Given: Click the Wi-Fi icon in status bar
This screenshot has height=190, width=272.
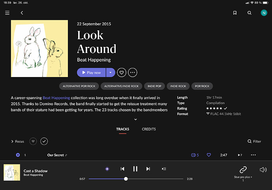Looking at the screenshot, I should 252,3.
